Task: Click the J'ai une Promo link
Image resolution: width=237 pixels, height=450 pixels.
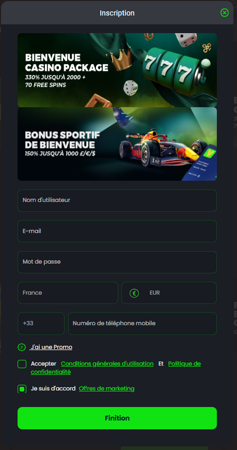Action: coord(51,347)
